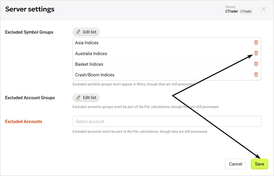Click the pencil icon under Excluded Account Groups
Viewport: 274px width, 176px height.
pos(78,97)
